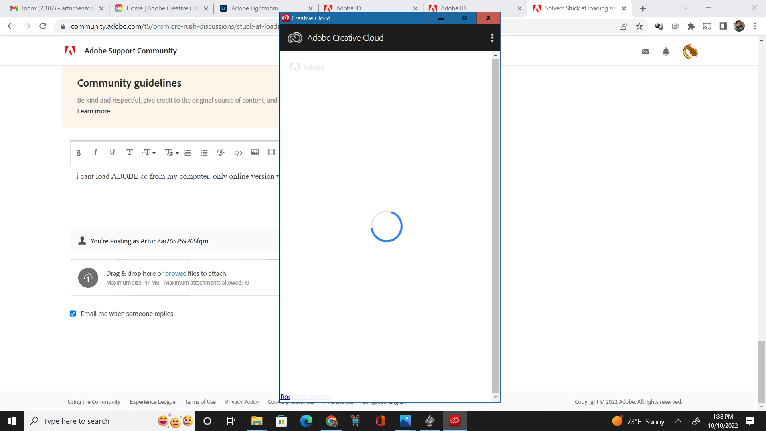
Task: Insert a bulleted list
Action: click(x=204, y=153)
